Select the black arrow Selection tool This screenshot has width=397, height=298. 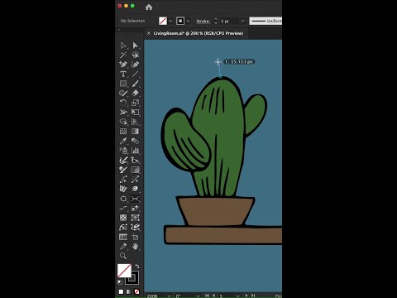135,46
